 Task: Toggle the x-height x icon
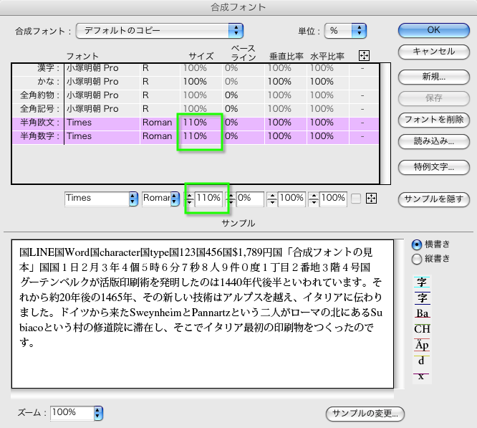pos(421,376)
